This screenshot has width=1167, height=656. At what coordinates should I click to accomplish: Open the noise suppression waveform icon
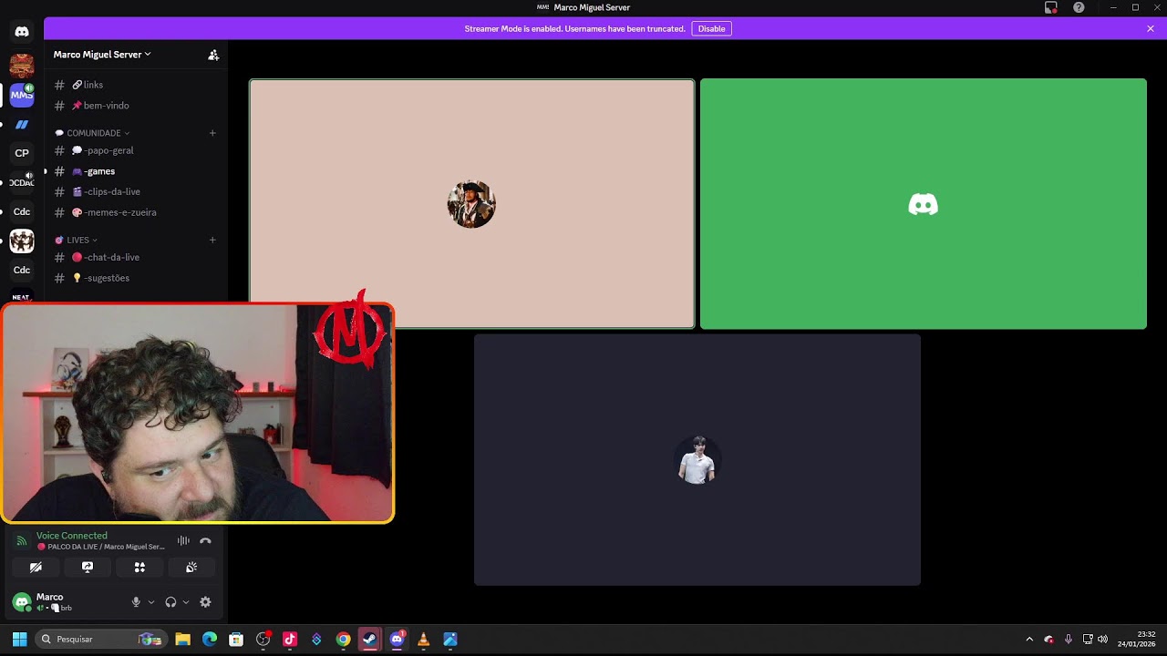click(183, 540)
